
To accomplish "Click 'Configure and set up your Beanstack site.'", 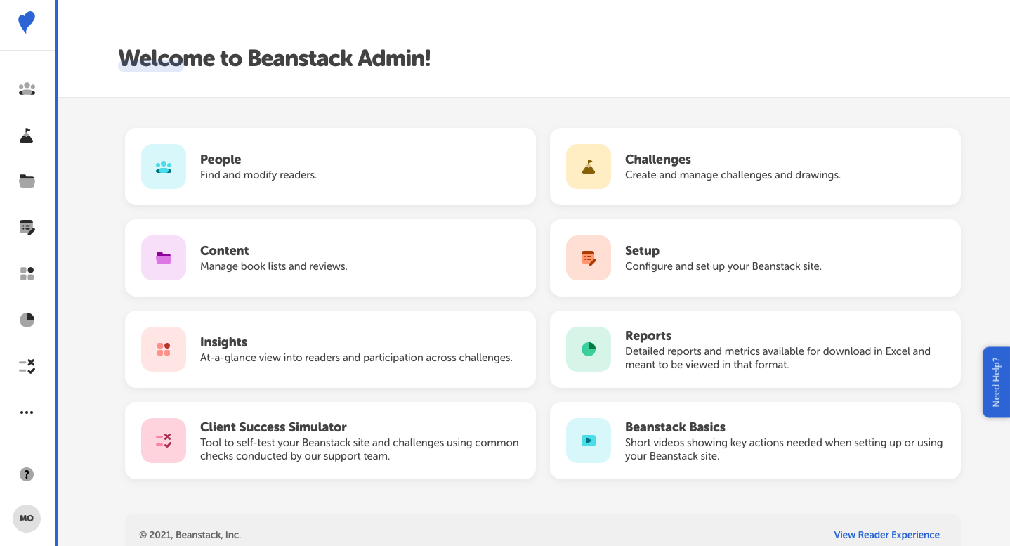I will click(x=723, y=266).
